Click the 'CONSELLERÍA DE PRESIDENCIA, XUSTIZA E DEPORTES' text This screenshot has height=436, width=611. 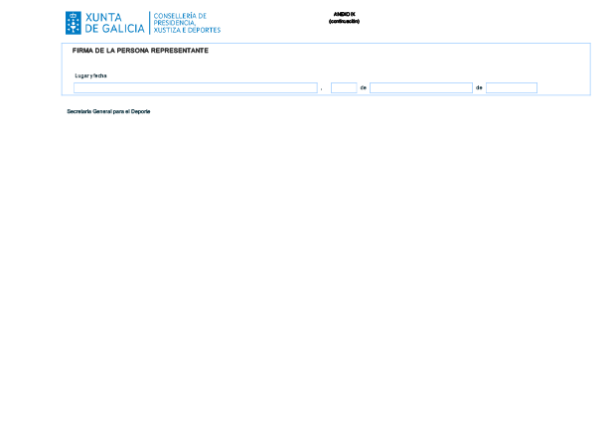pyautogui.click(x=187, y=23)
